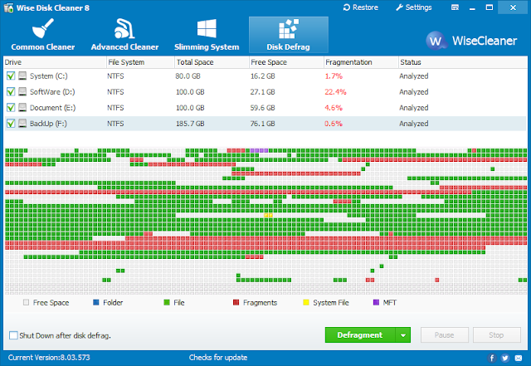This screenshot has height=366, width=531.
Task: Select the BackUp (F:) drive row
Action: pos(265,124)
